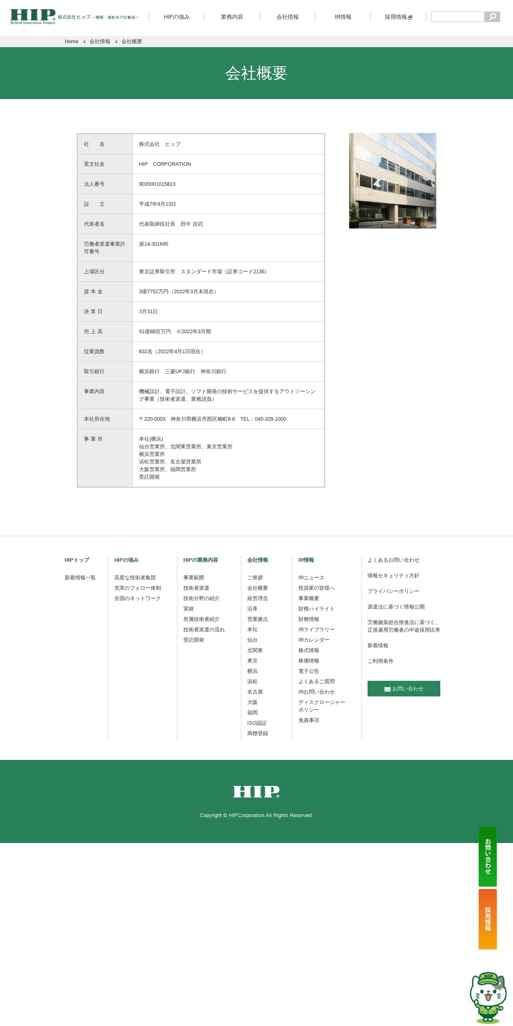Go to Home in breadcrumb
The width and height of the screenshot is (513, 1026).
72,42
